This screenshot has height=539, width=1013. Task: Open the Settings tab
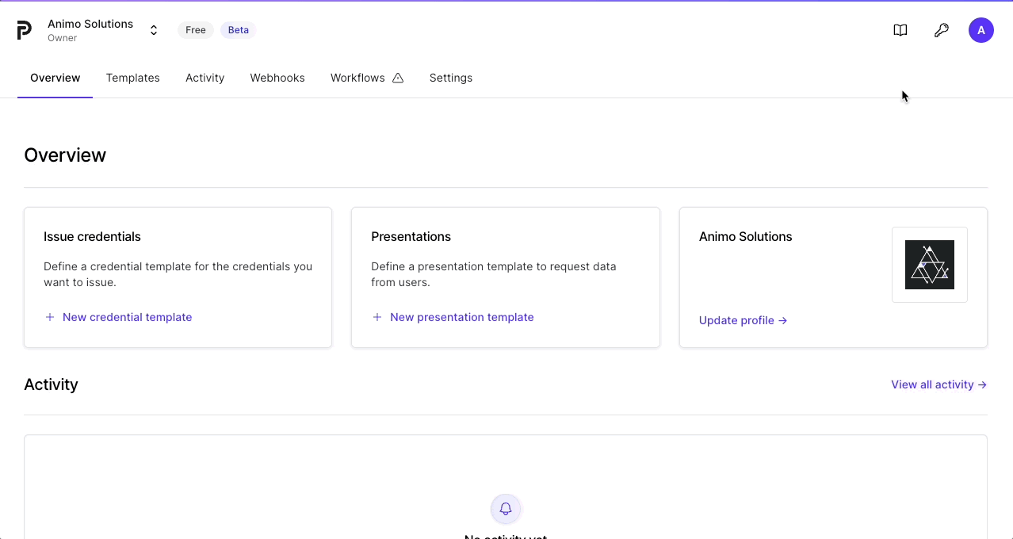(450, 78)
